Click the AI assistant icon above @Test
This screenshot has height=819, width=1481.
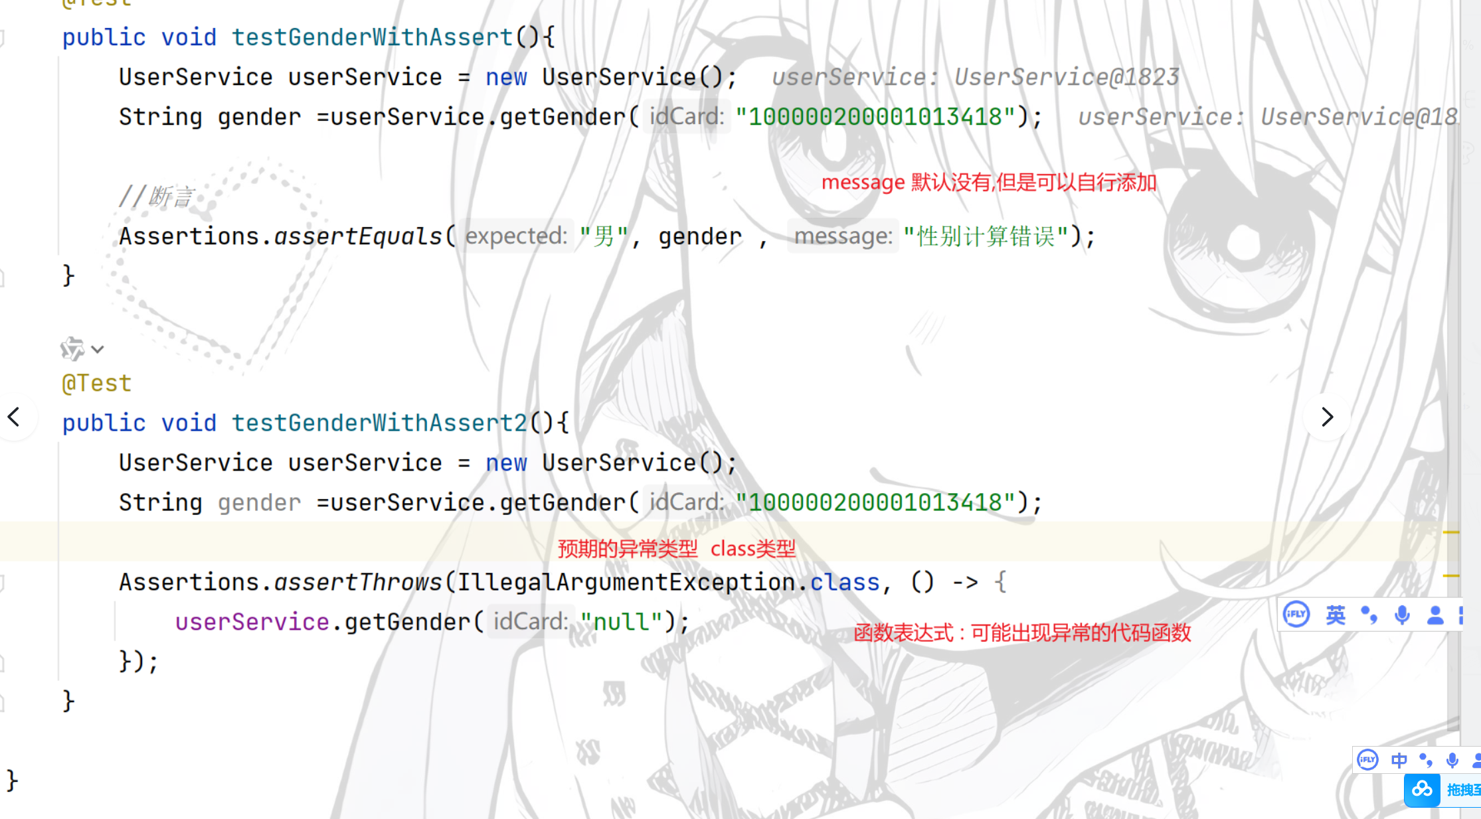[72, 348]
